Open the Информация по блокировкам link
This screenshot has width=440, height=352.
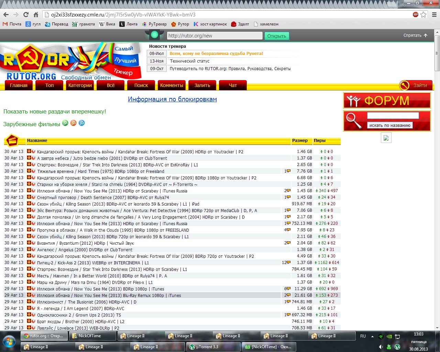pyautogui.click(x=172, y=99)
